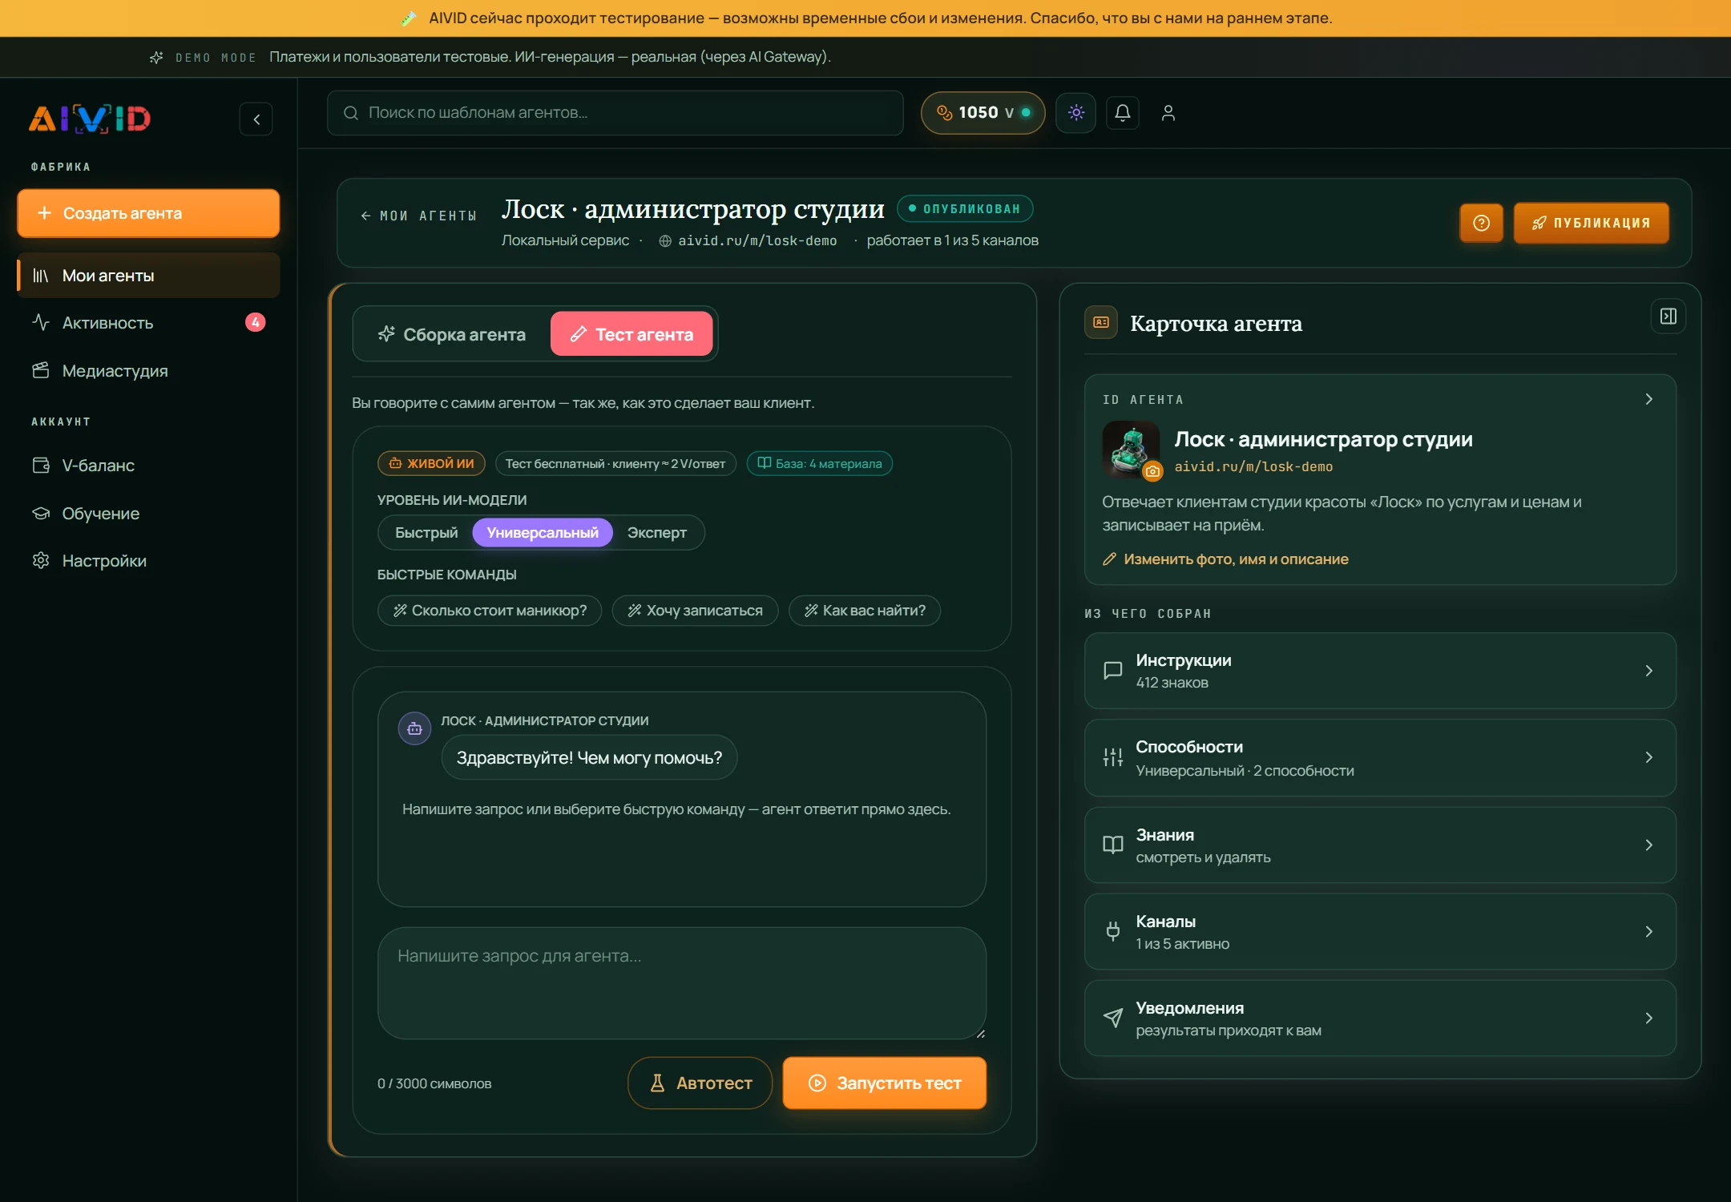The width and height of the screenshot is (1731, 1202).
Task: Expand the 'Инструкции' row chevron
Action: [x=1649, y=671]
